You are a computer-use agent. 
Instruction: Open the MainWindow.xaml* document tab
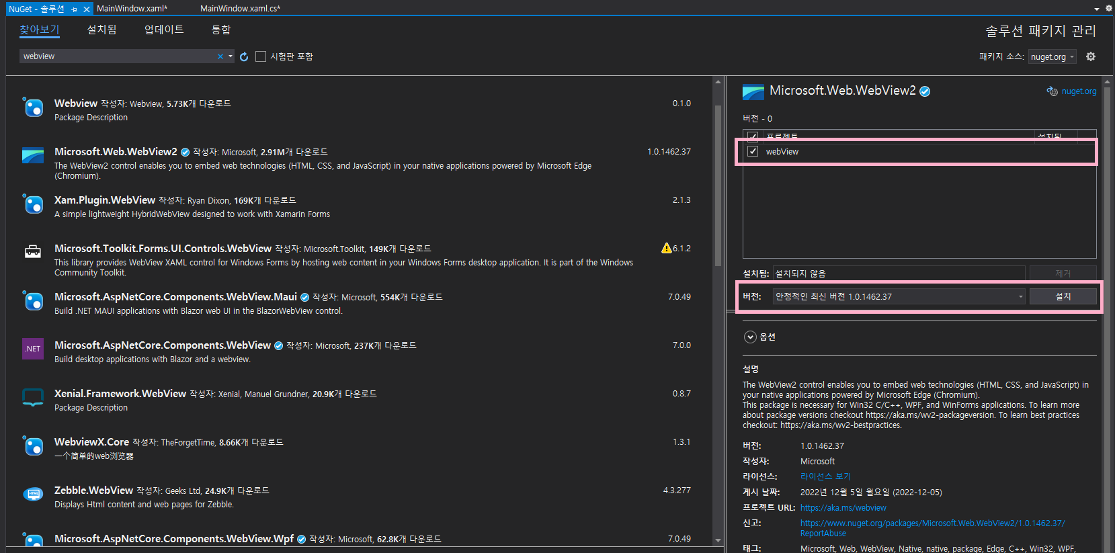click(x=132, y=9)
